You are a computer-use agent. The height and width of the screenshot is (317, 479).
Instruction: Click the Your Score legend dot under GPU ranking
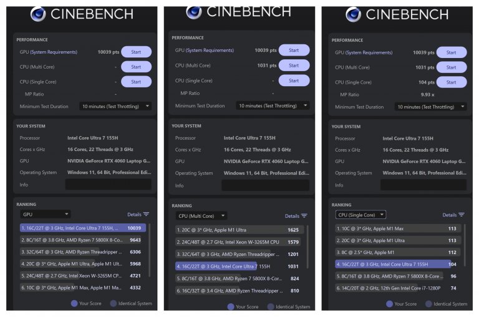point(75,304)
